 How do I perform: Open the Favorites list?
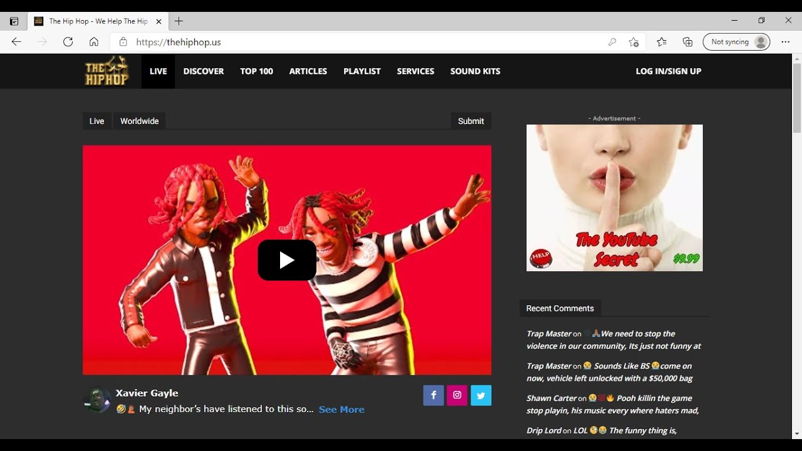point(662,42)
